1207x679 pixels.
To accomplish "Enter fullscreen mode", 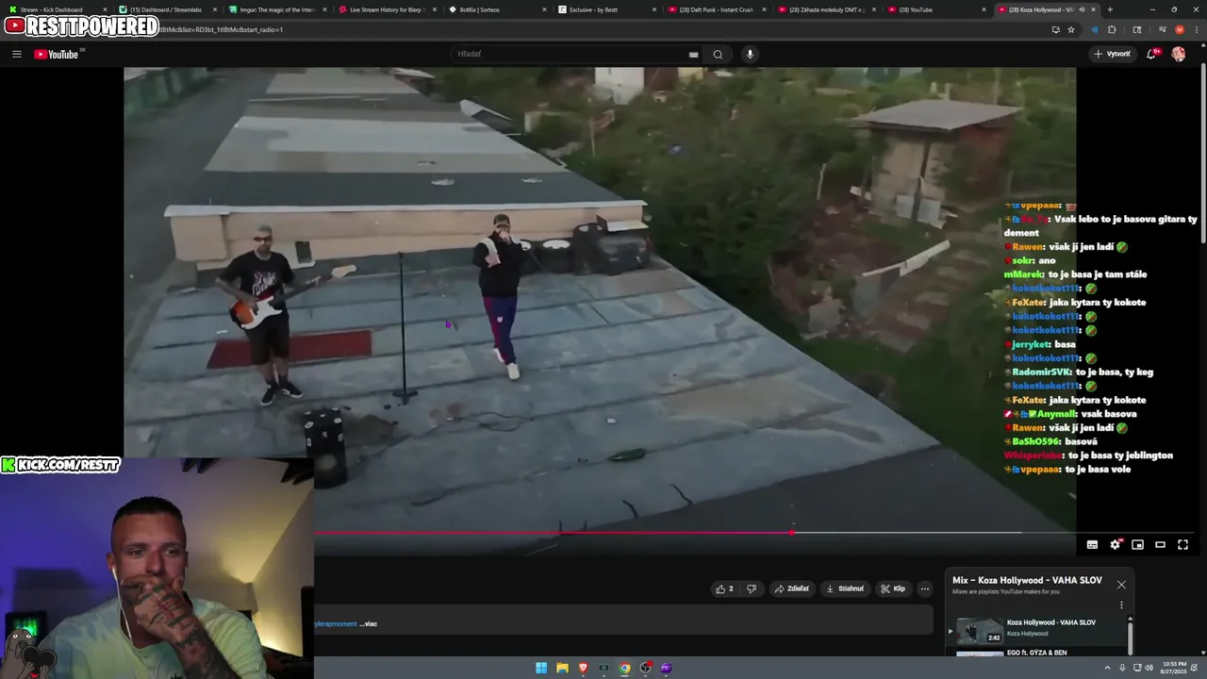I will coord(1183,544).
